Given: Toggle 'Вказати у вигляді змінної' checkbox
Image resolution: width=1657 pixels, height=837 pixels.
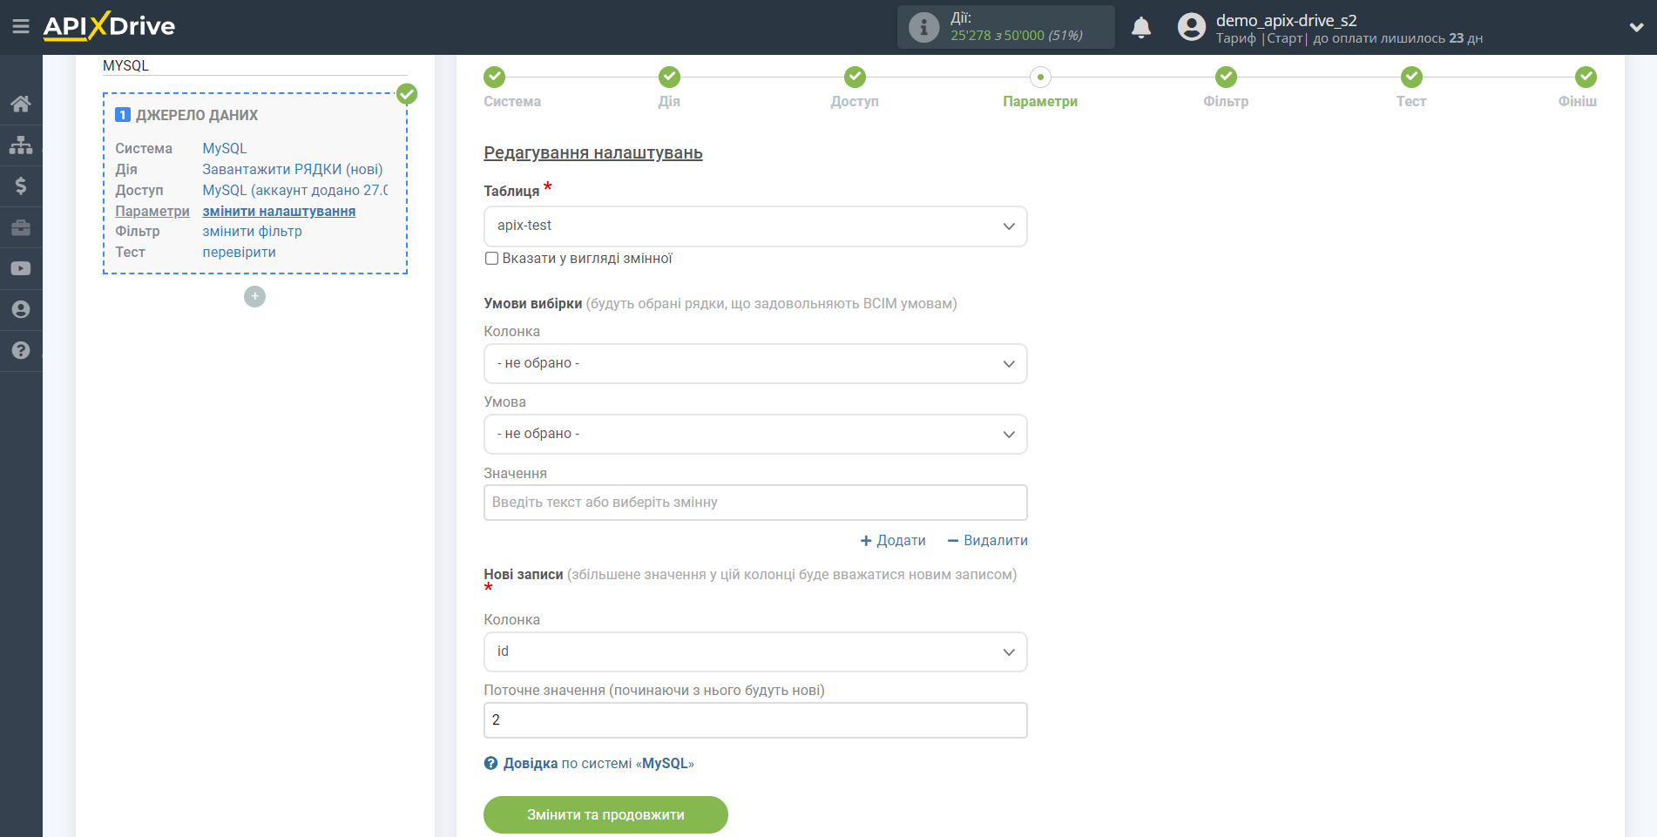Looking at the screenshot, I should click(x=491, y=259).
